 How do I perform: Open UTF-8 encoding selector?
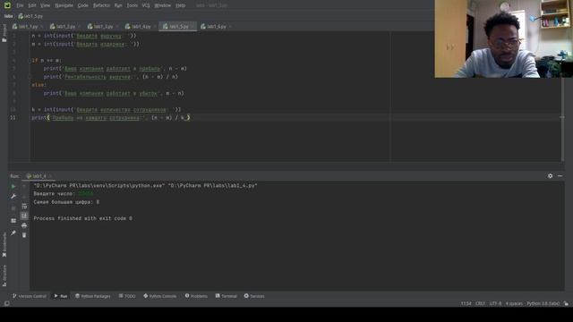coord(495,303)
